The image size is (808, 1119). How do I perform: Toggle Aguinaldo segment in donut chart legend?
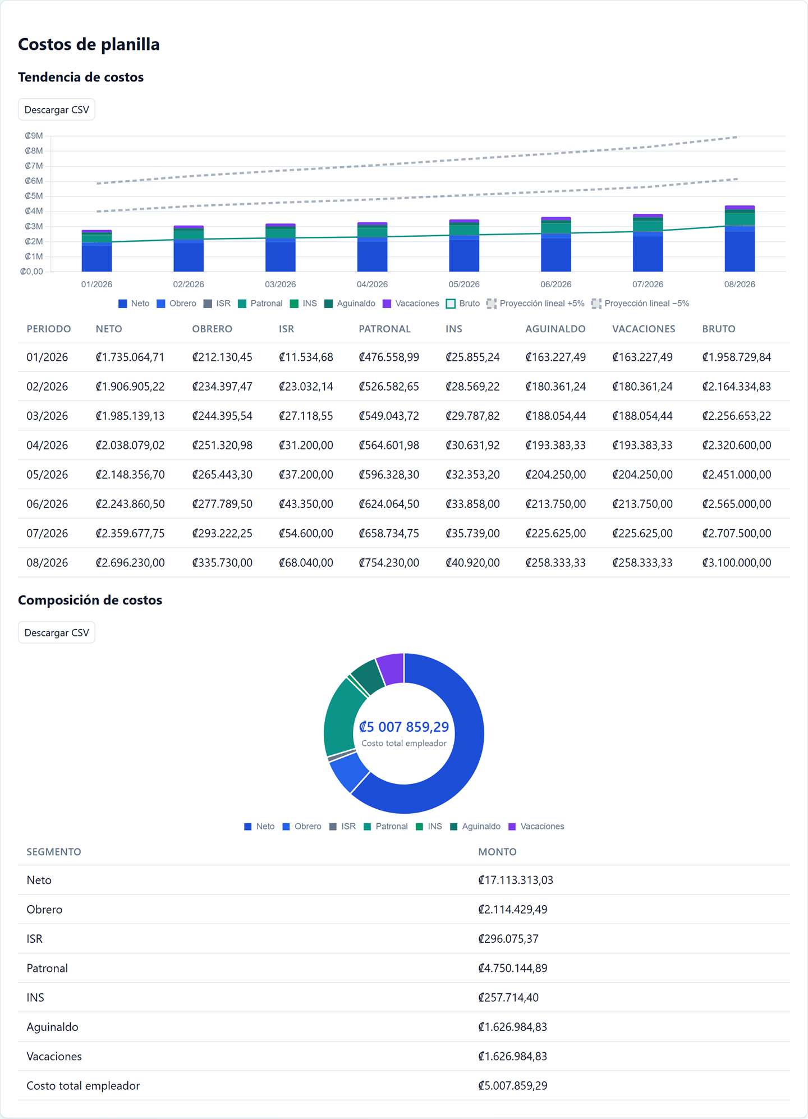(x=475, y=827)
